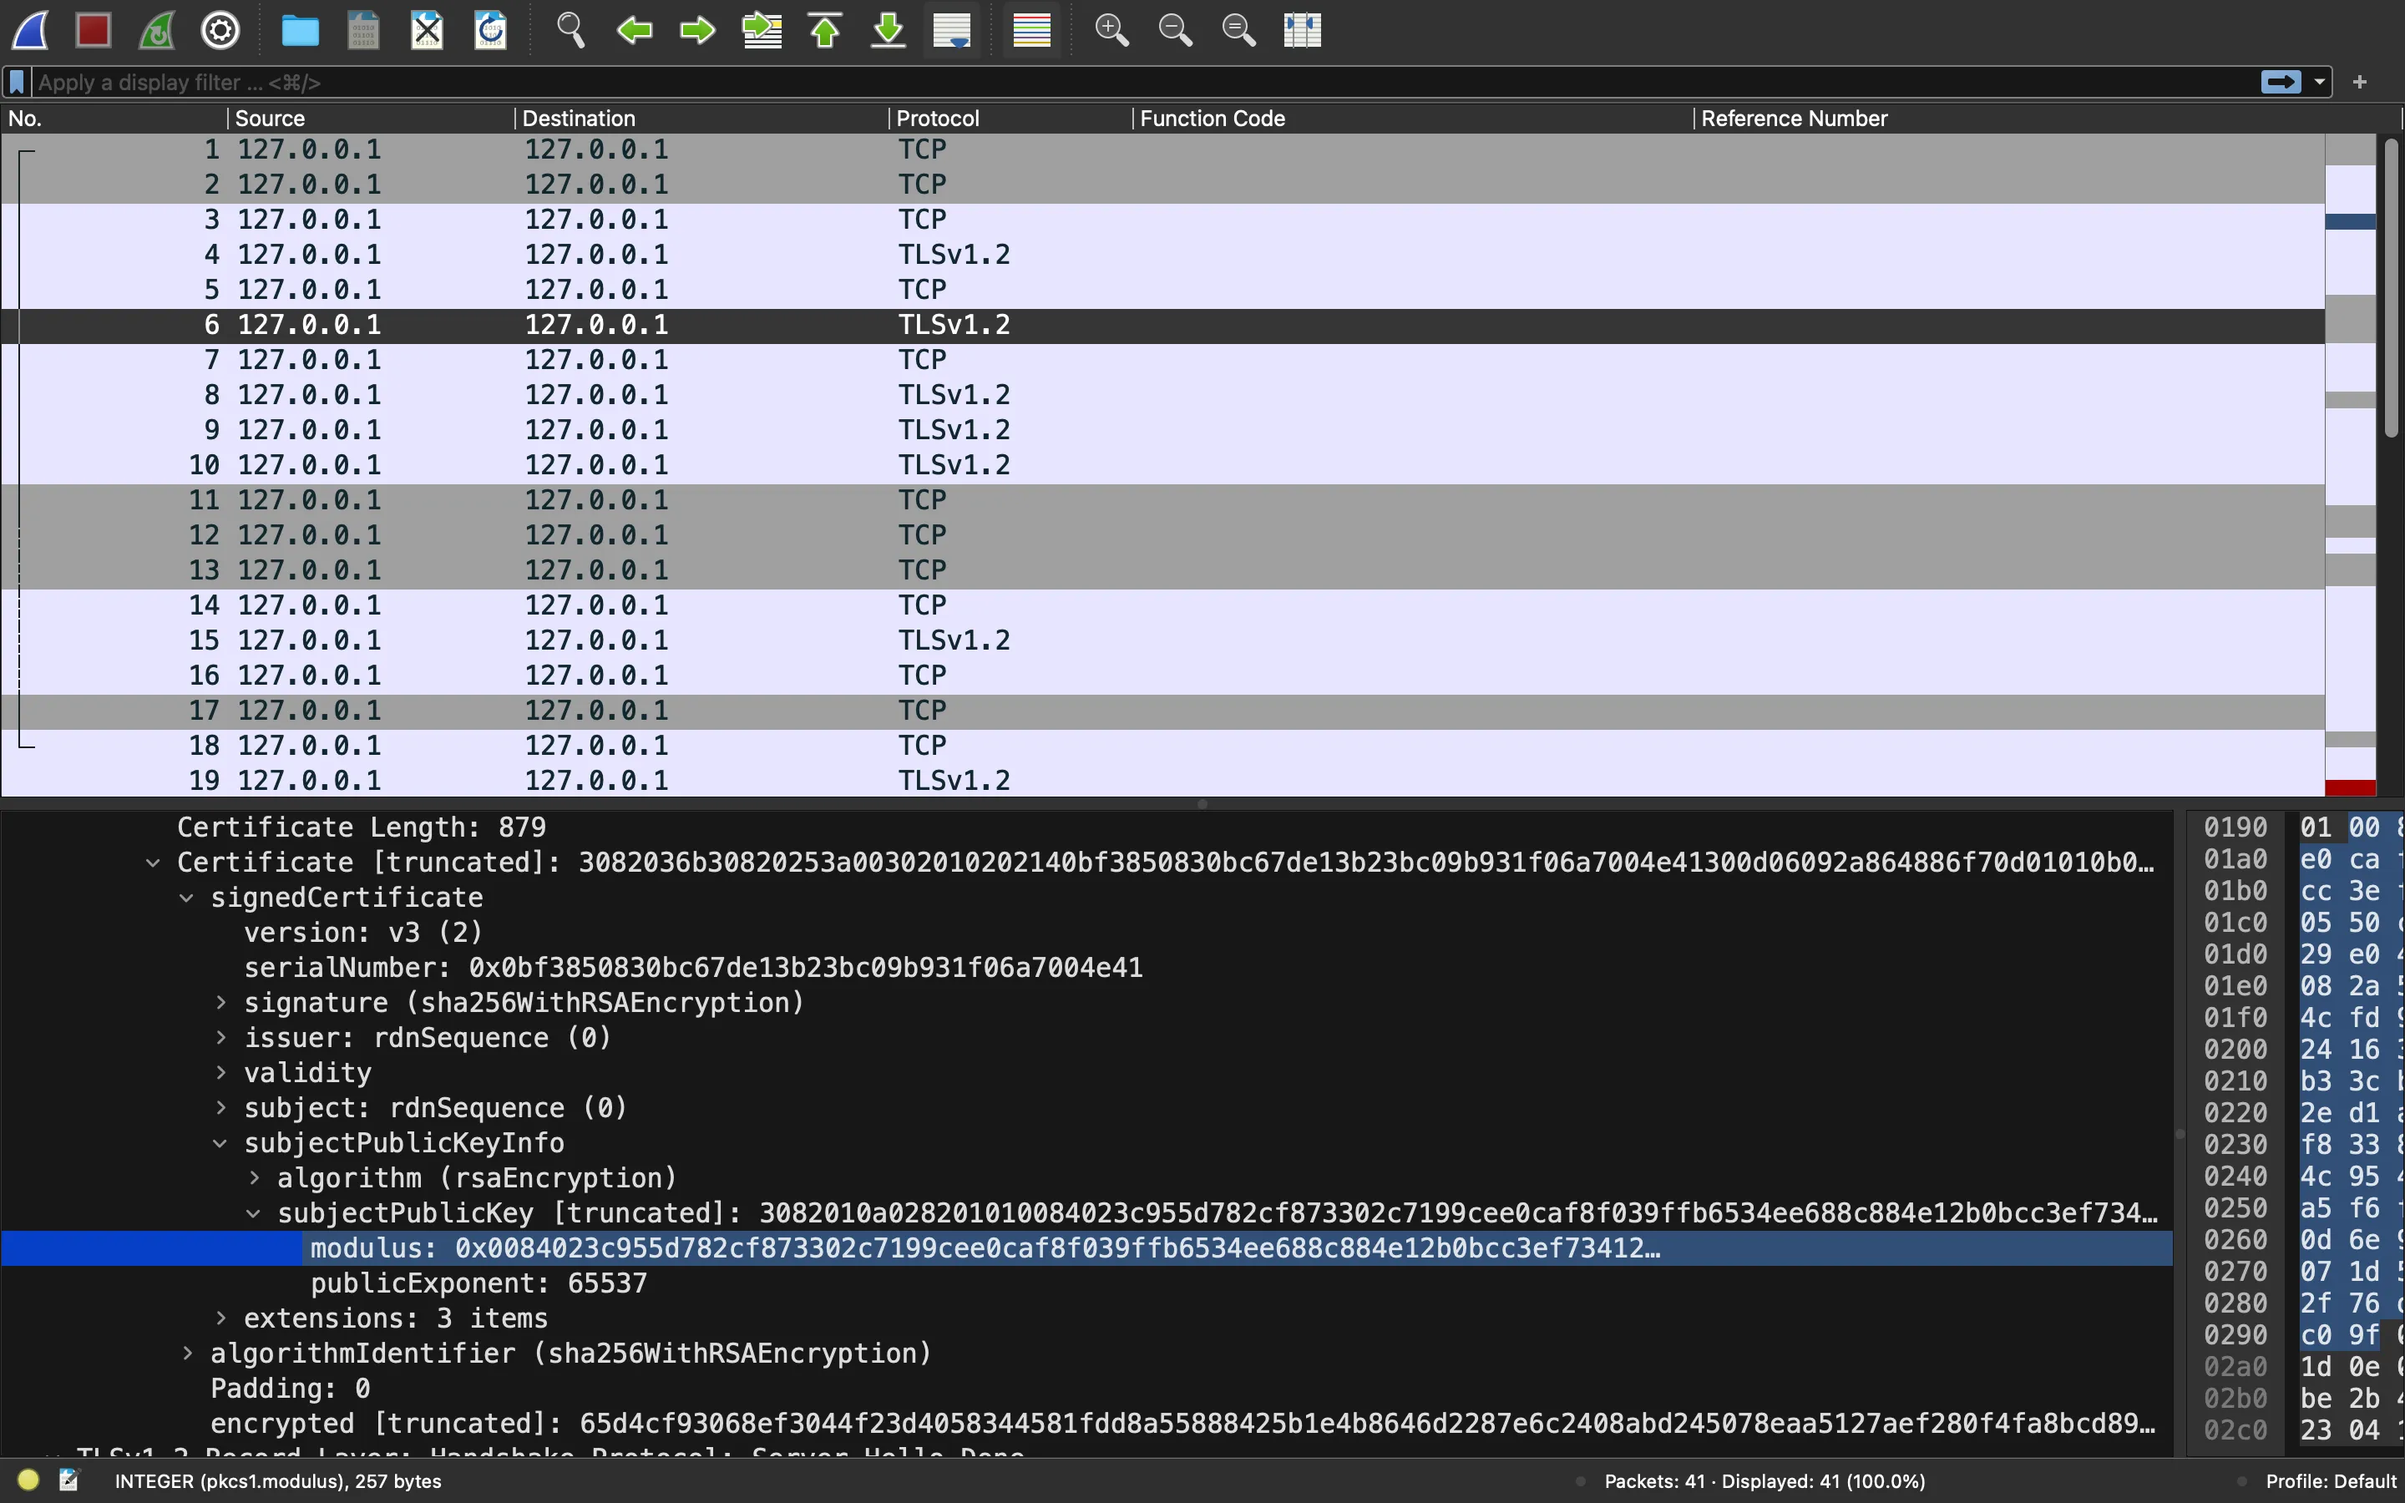Screen dimensions: 2405x1503
Task: Select packet 10 TLSv1.2 row
Action: [x=1162, y=465]
